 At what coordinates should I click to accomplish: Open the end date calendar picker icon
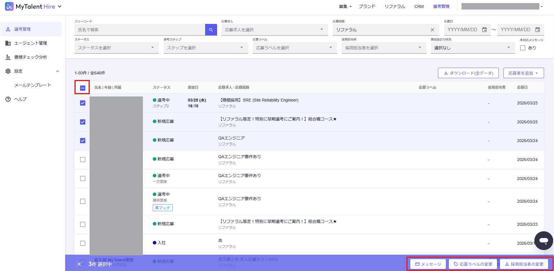pyautogui.click(x=538, y=30)
